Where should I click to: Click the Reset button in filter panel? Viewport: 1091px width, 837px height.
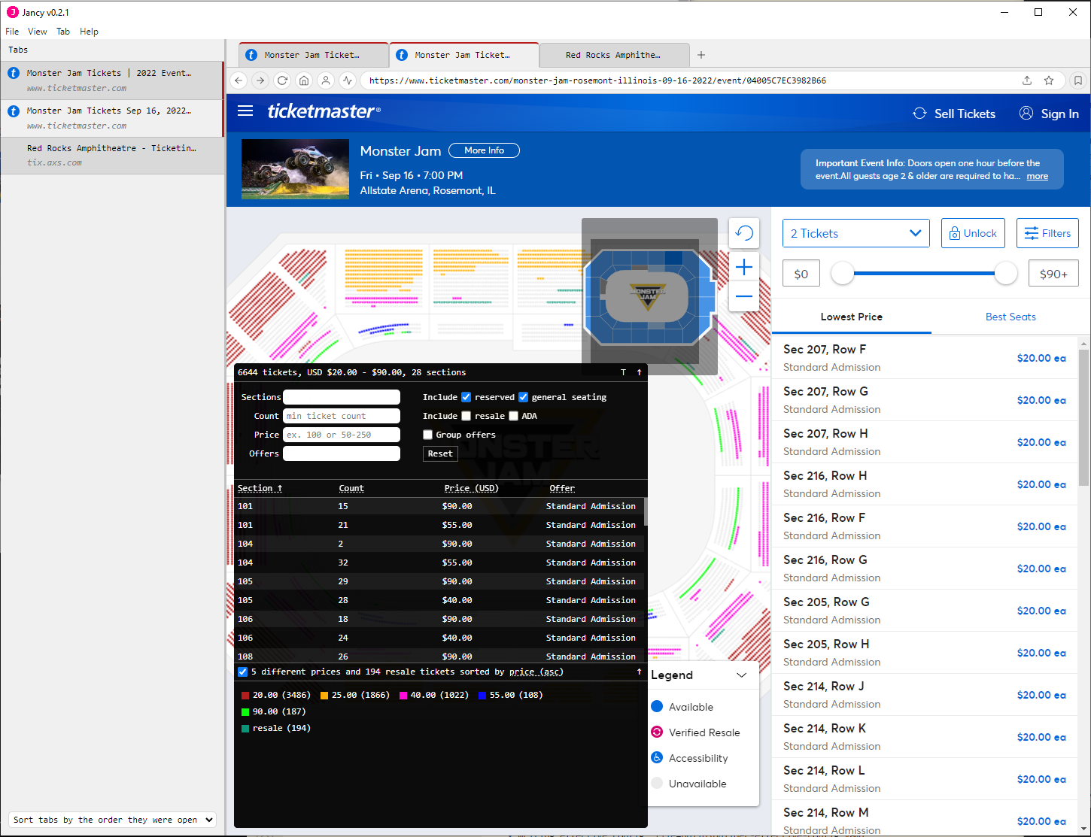440,453
